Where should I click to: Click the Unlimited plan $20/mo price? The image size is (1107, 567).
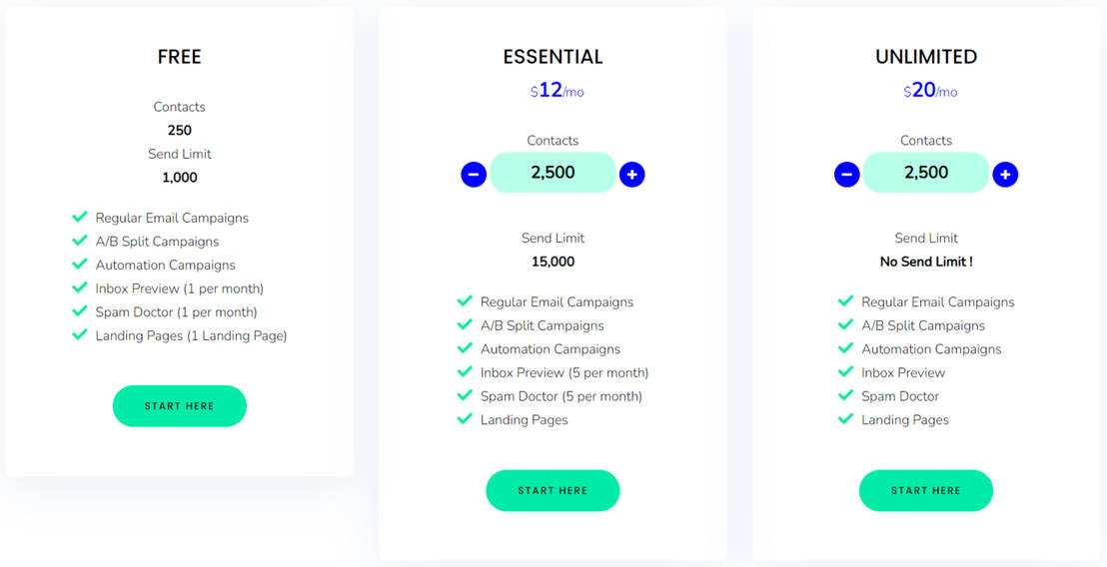pos(930,91)
